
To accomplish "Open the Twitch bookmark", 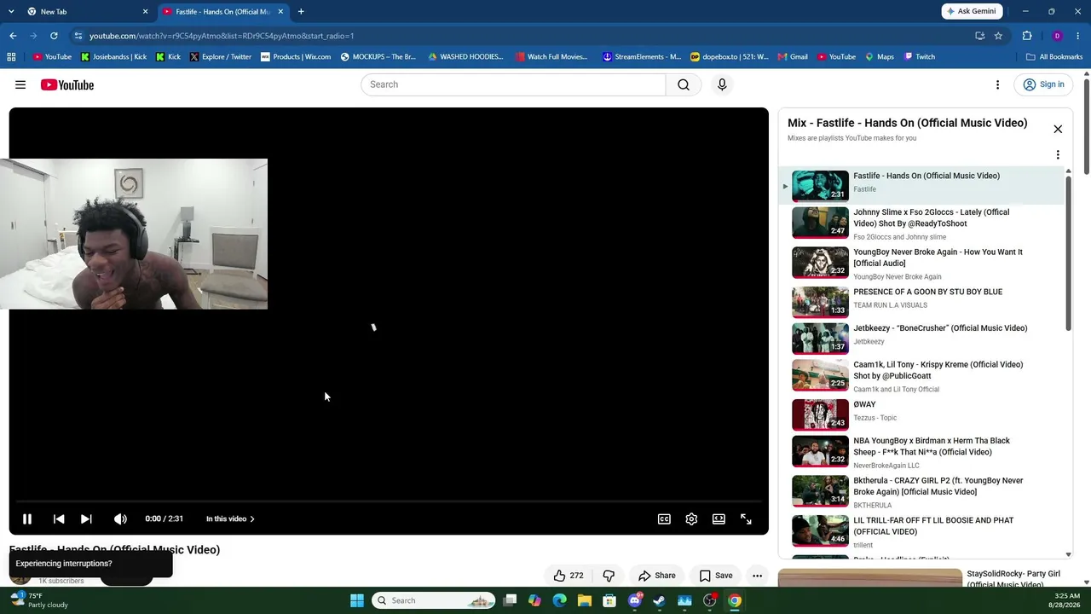I will tap(920, 57).
